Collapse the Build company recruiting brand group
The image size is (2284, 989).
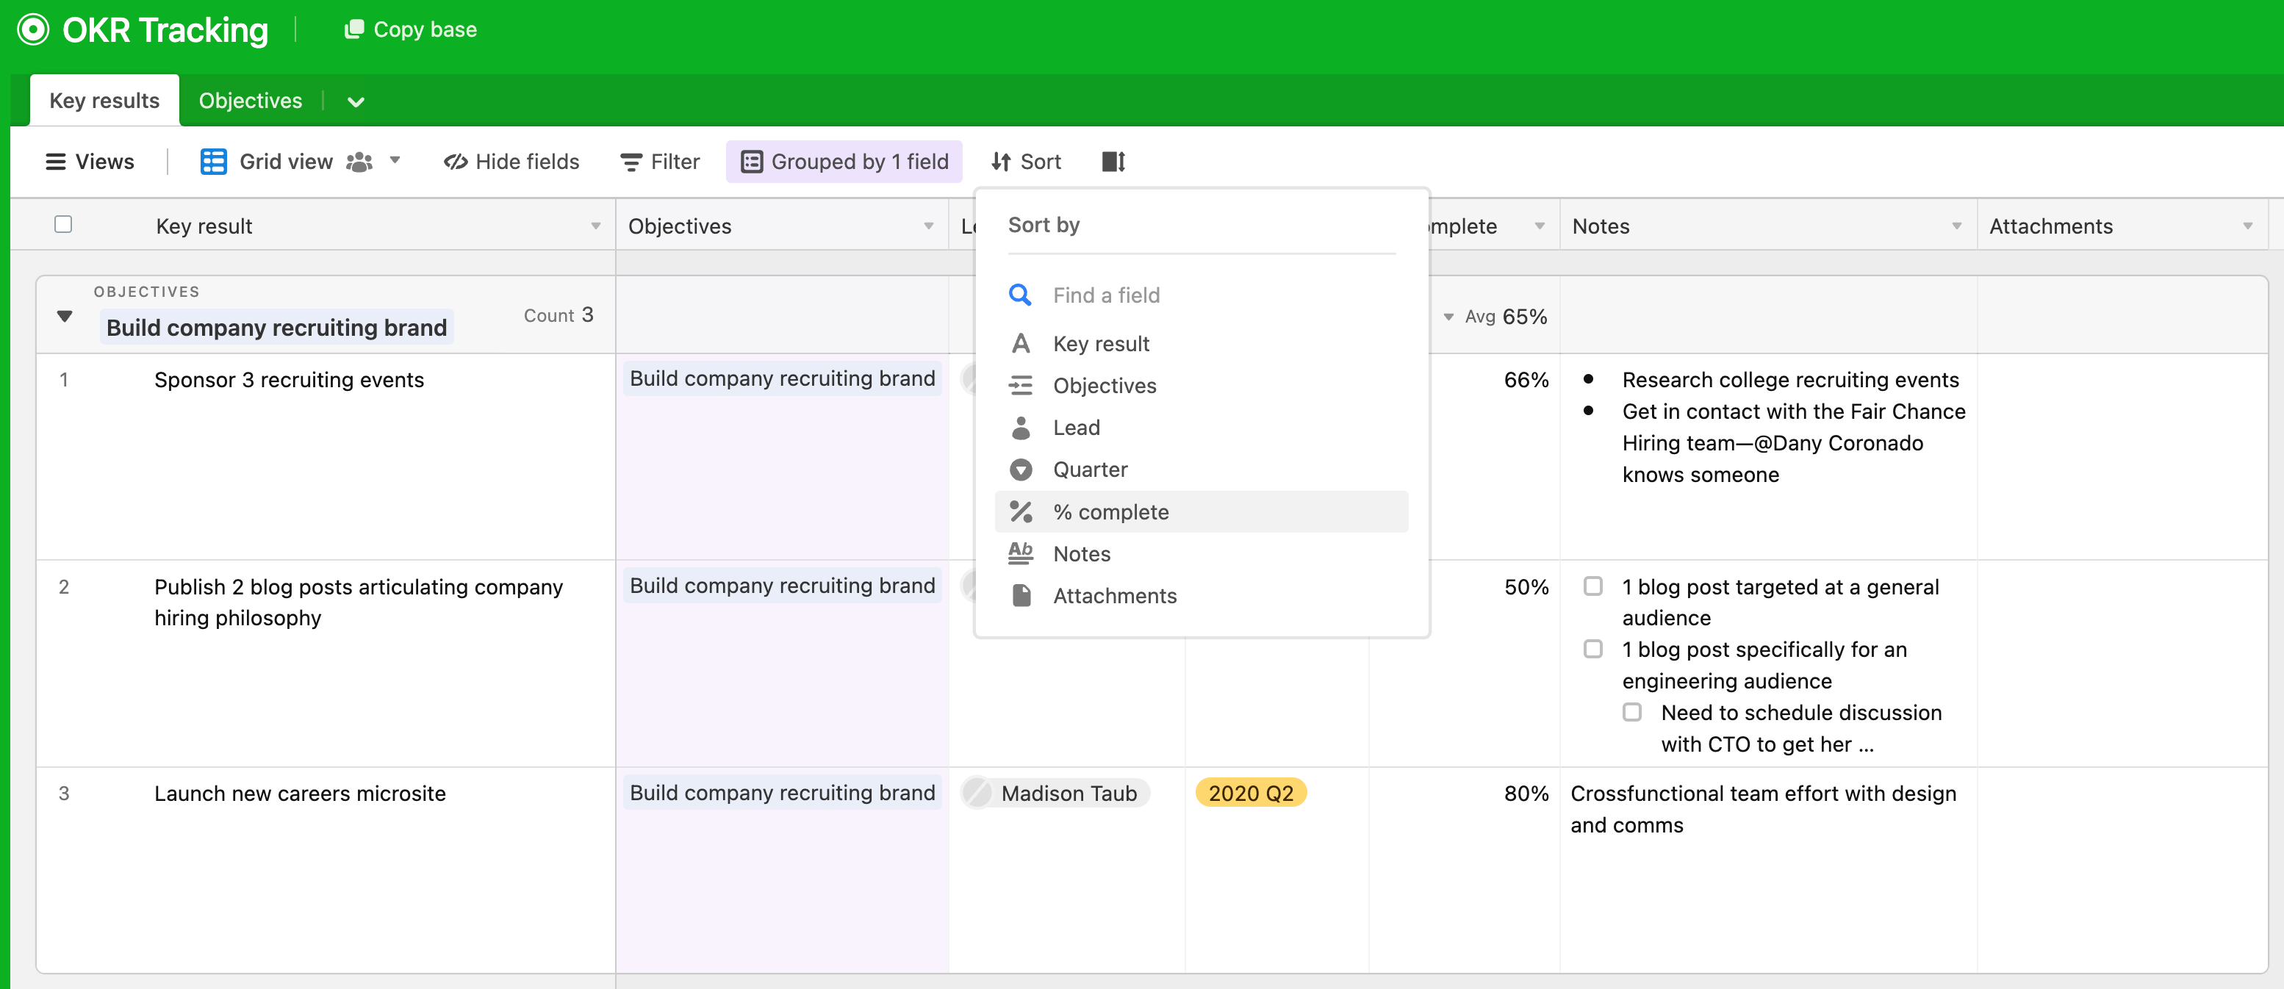64,317
